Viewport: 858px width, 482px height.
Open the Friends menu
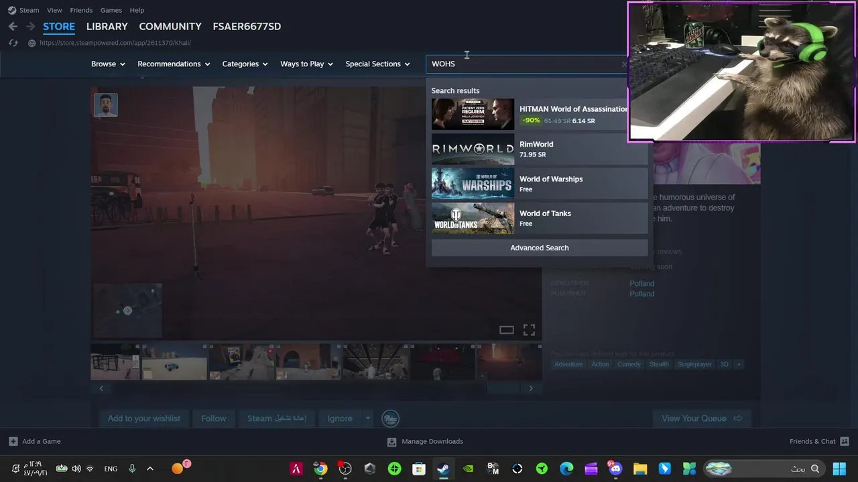[81, 10]
